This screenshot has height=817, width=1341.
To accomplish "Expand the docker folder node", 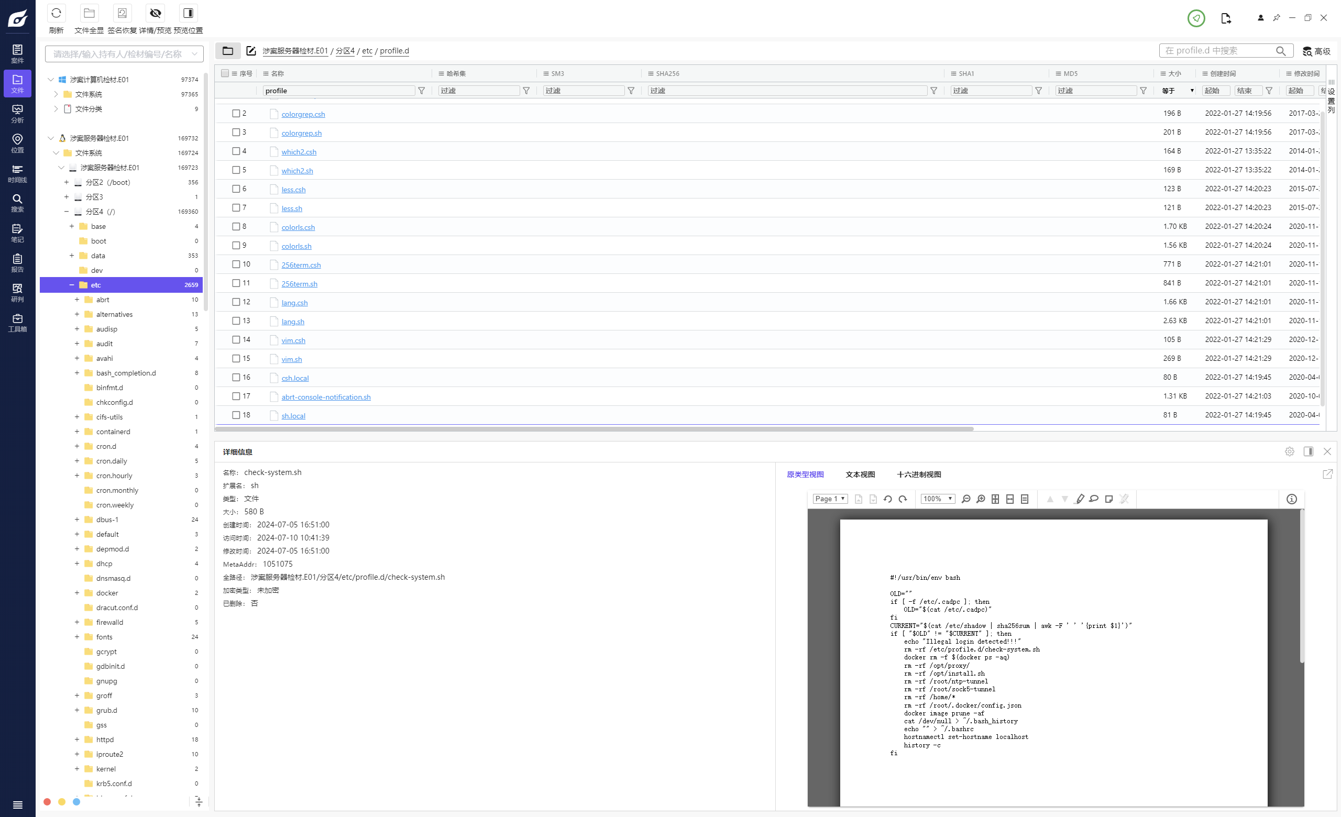I will [x=76, y=593].
